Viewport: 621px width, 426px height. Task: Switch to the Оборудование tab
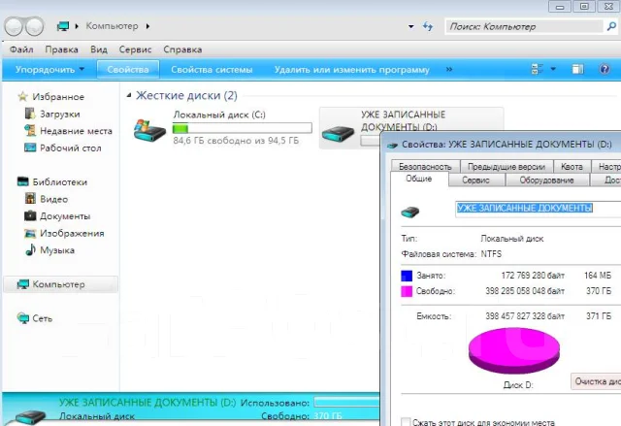[x=546, y=180]
